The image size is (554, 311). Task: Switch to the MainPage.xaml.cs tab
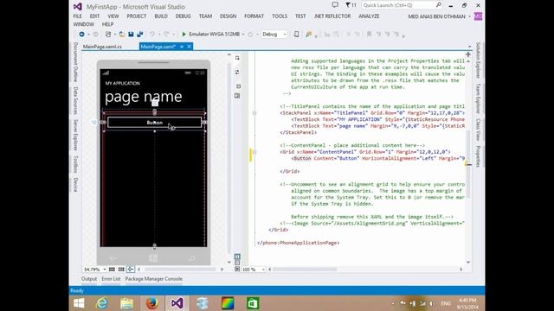point(102,47)
